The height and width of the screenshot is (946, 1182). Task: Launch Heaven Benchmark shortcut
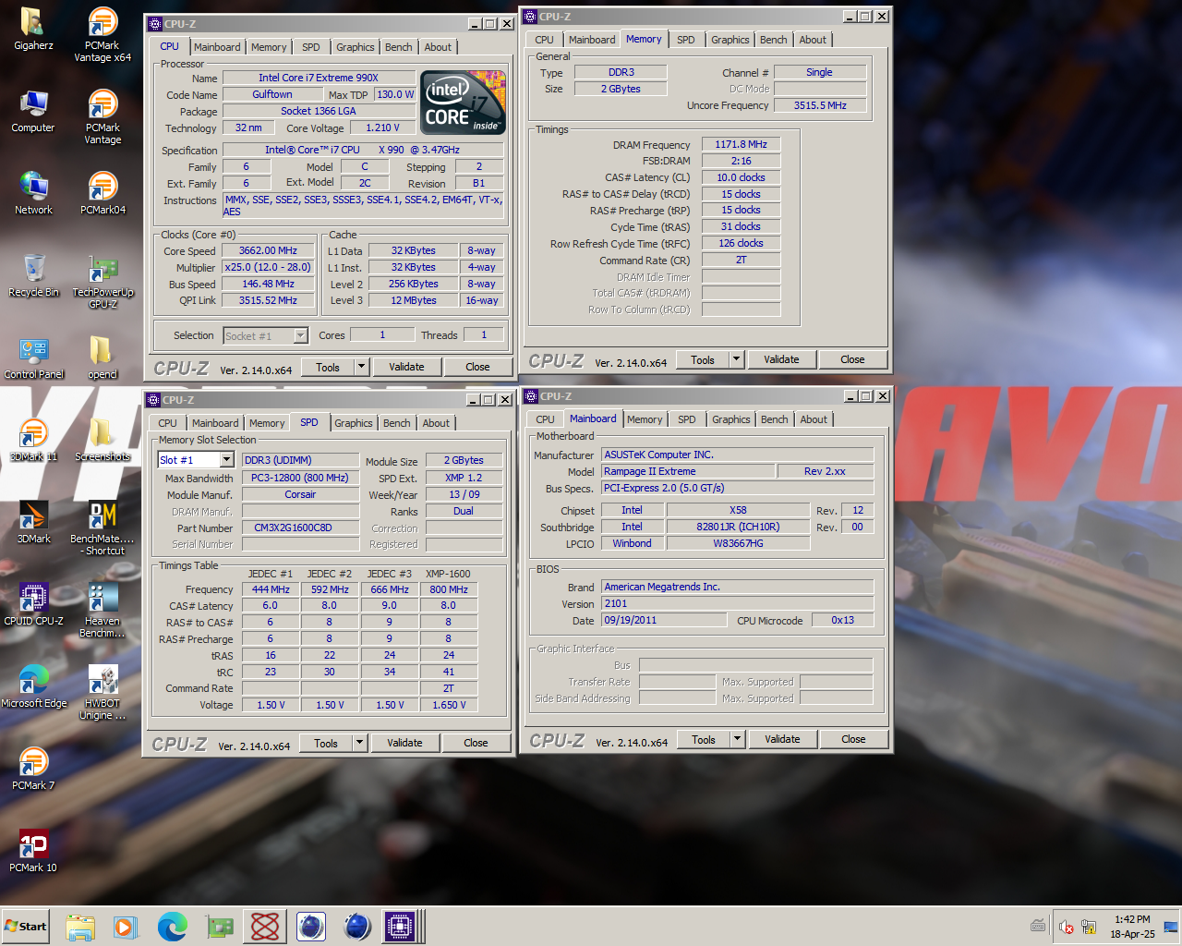tap(103, 611)
